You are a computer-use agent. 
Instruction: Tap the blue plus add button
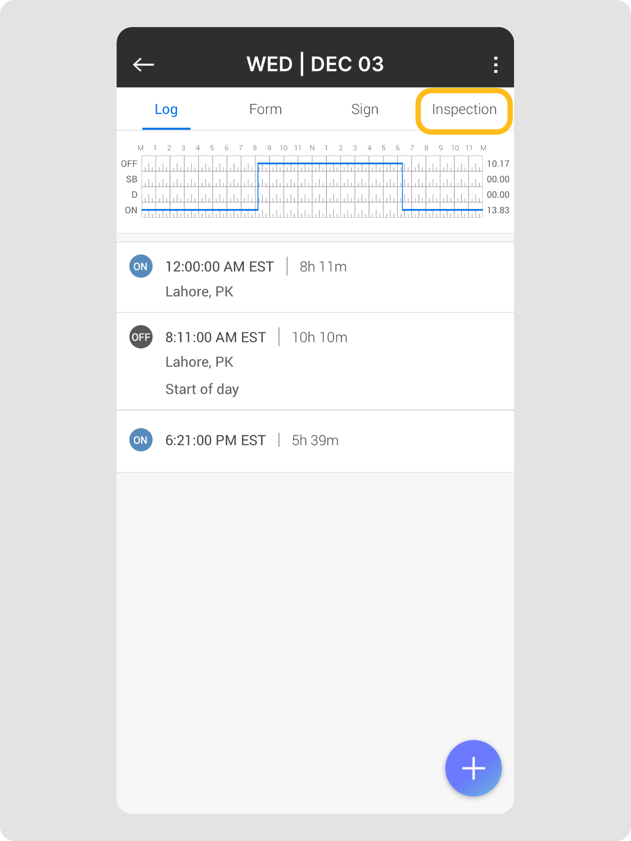point(473,768)
